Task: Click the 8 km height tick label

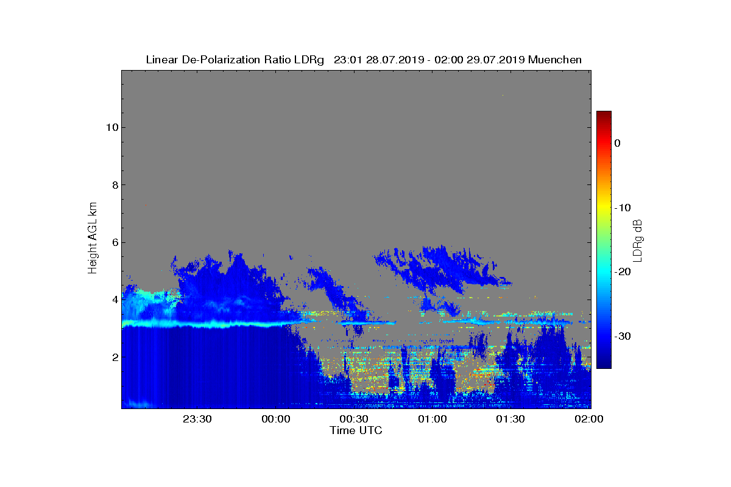Action: coord(114,185)
